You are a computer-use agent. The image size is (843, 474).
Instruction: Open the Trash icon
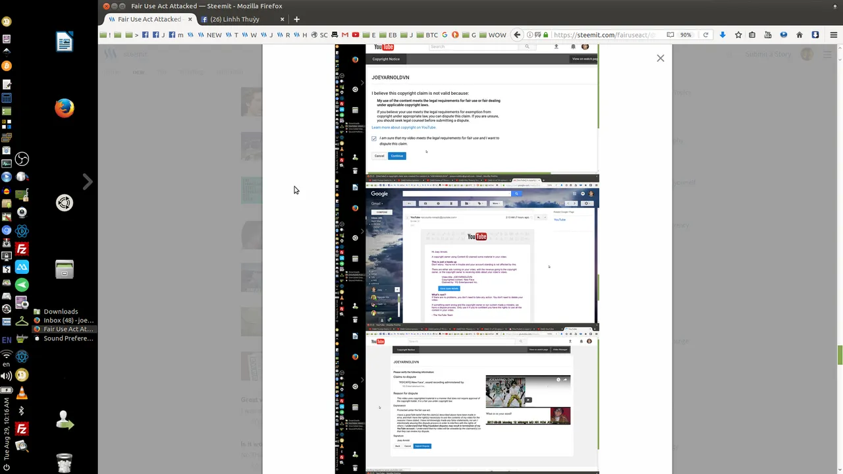[65, 463]
